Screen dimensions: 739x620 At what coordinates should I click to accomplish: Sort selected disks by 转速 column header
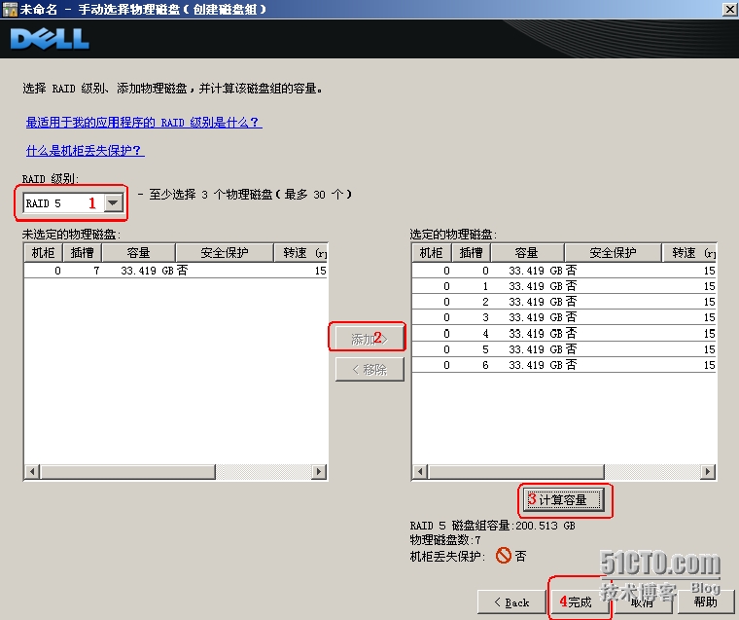tap(688, 253)
